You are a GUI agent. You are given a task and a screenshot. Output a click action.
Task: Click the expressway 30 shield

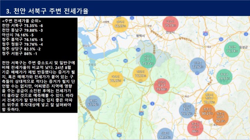pos(119,135)
